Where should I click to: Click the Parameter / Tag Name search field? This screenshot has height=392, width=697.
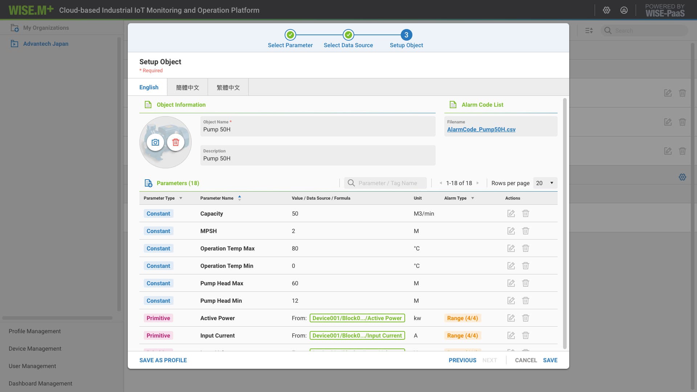click(x=388, y=183)
